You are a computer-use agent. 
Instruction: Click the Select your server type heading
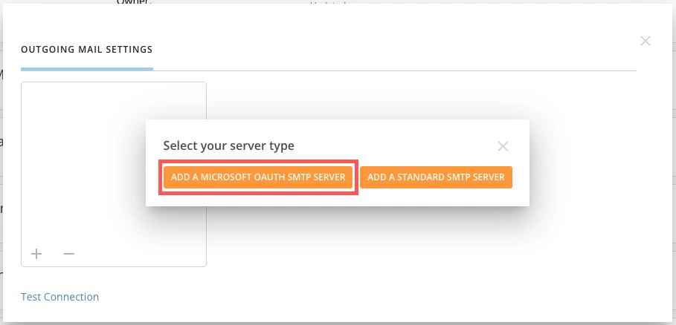(x=228, y=145)
